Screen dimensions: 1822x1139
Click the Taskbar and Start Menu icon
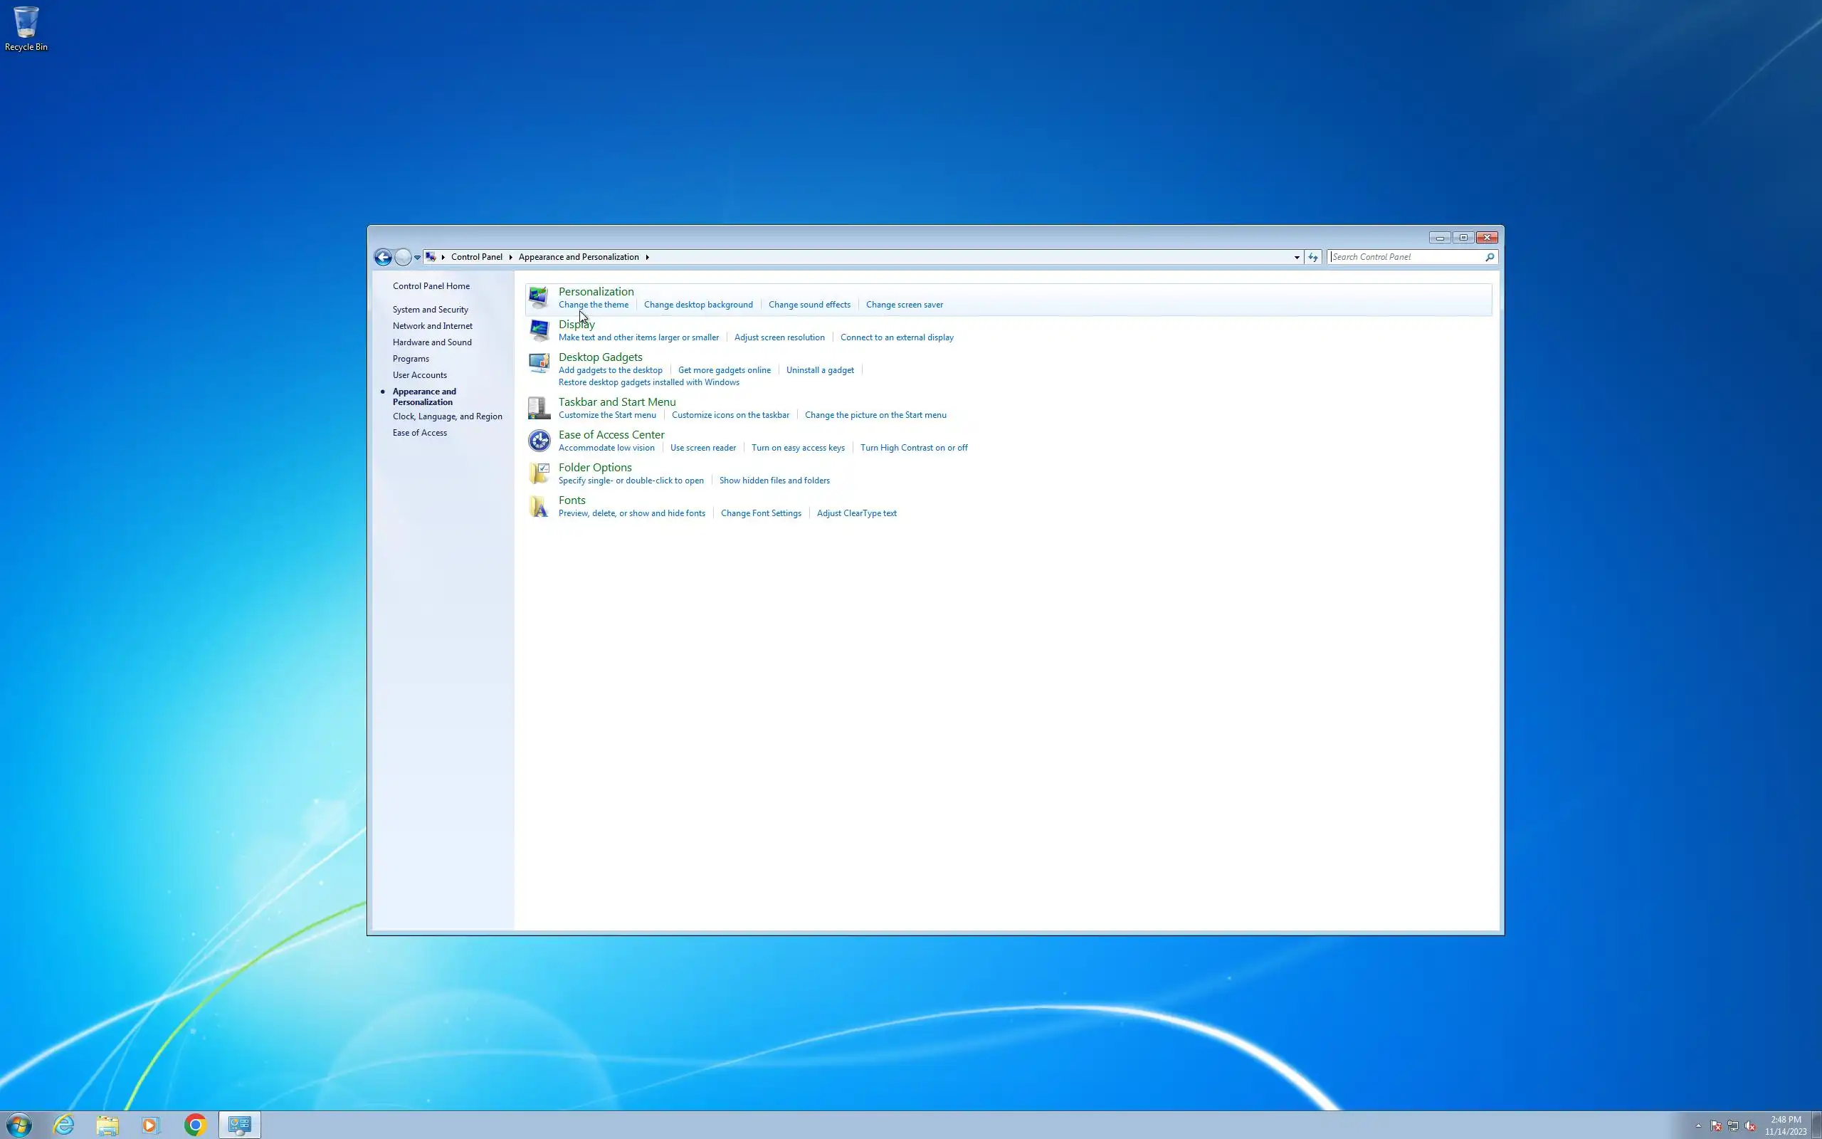538,407
